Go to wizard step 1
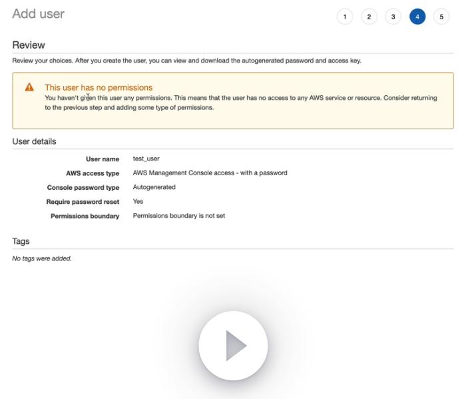The width and height of the screenshot is (470, 399). coord(345,17)
